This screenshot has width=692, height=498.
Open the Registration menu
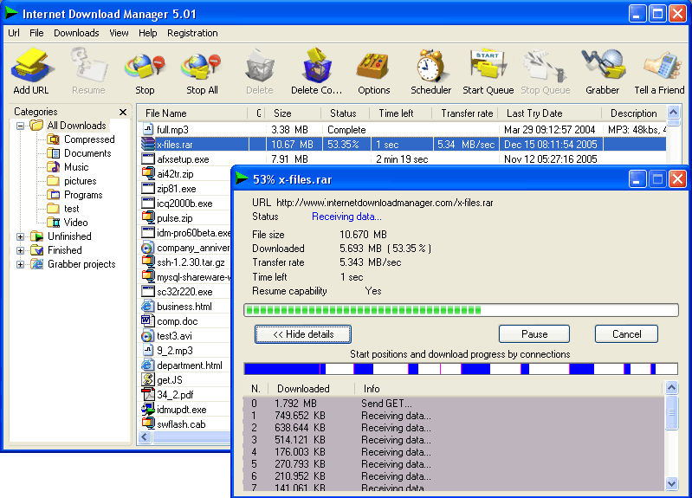click(x=192, y=33)
